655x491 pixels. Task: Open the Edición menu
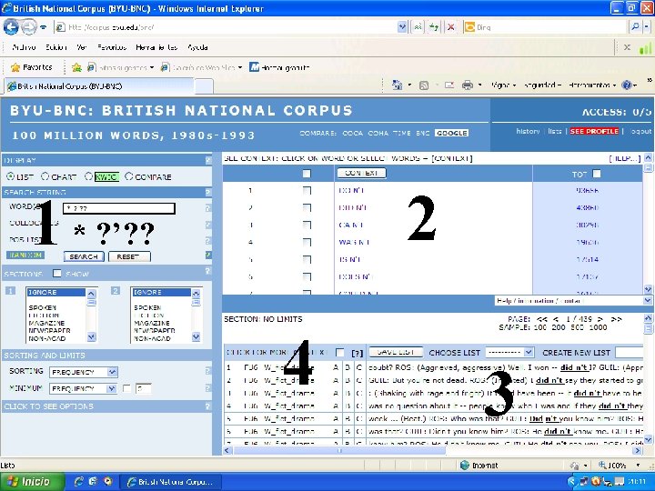(x=56, y=47)
